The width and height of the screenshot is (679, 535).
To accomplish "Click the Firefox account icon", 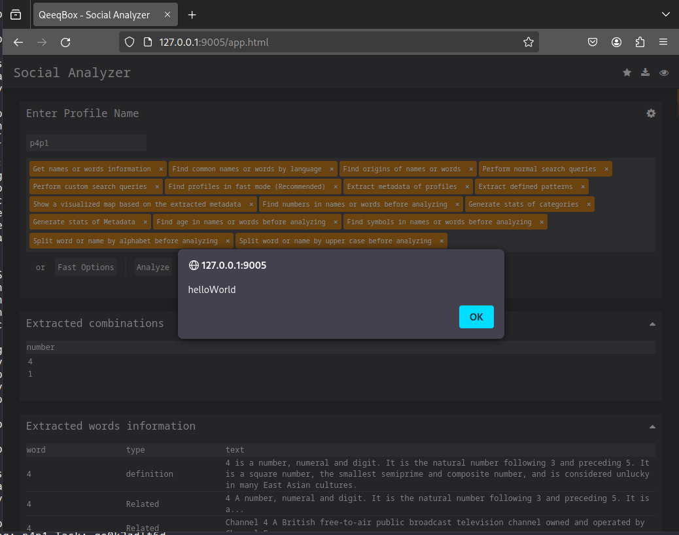I will 616,43.
